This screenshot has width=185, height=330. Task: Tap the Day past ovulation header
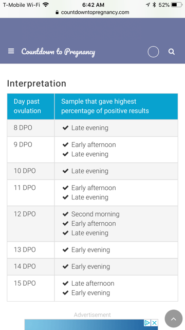[x=27, y=106]
